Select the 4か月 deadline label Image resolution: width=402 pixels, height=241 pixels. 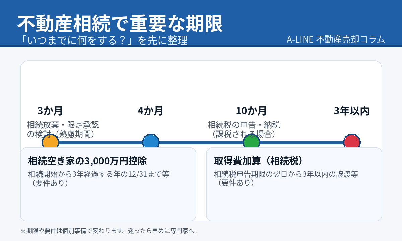click(x=150, y=111)
